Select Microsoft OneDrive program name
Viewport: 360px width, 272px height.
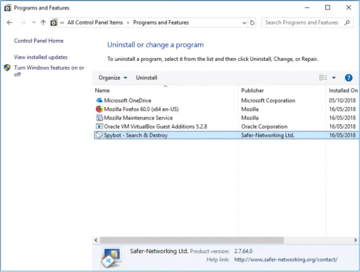[x=128, y=101]
